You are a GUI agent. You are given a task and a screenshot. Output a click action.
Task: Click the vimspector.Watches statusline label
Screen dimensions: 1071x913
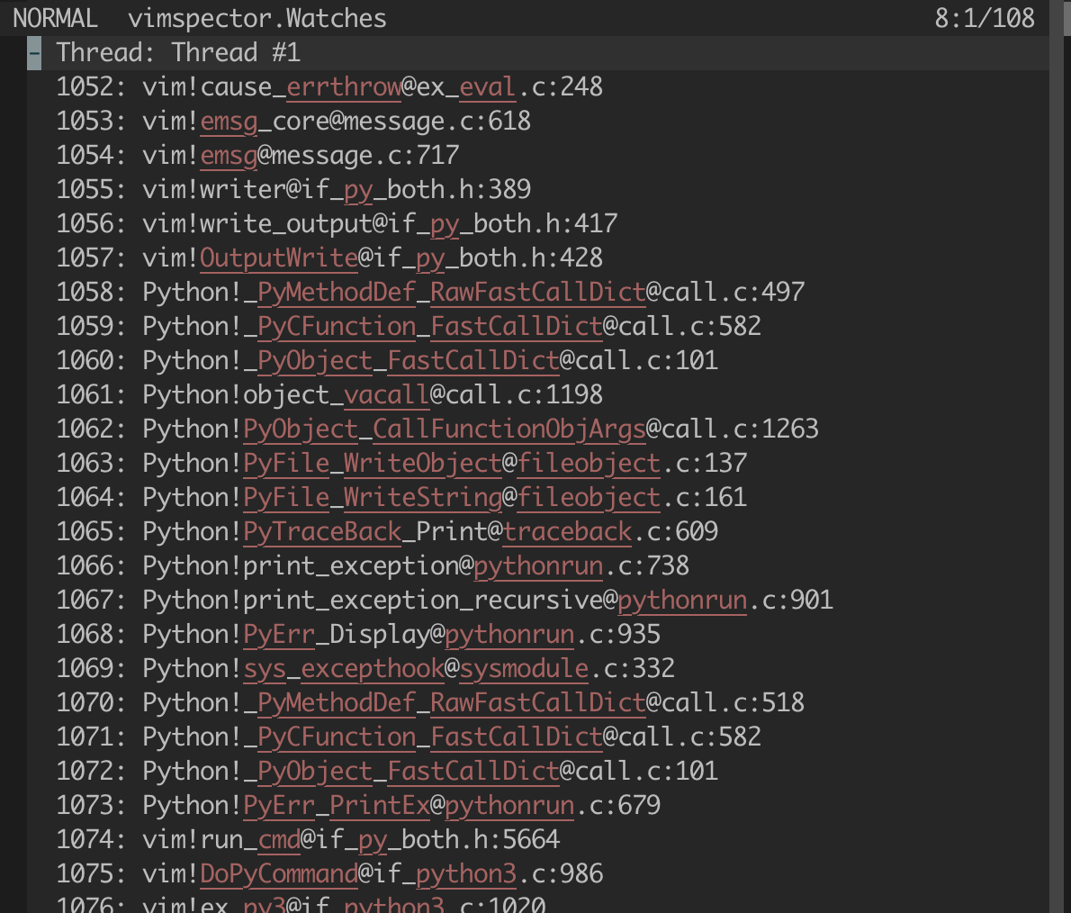click(256, 18)
